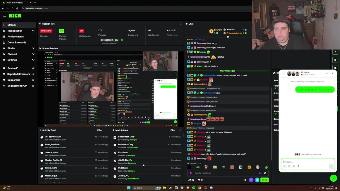Screen dimensions: 340x191
Task: Click follower Emre_Strafeee in Activity Feed
Action: (x=52, y=145)
